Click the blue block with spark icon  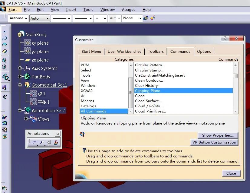5,117
